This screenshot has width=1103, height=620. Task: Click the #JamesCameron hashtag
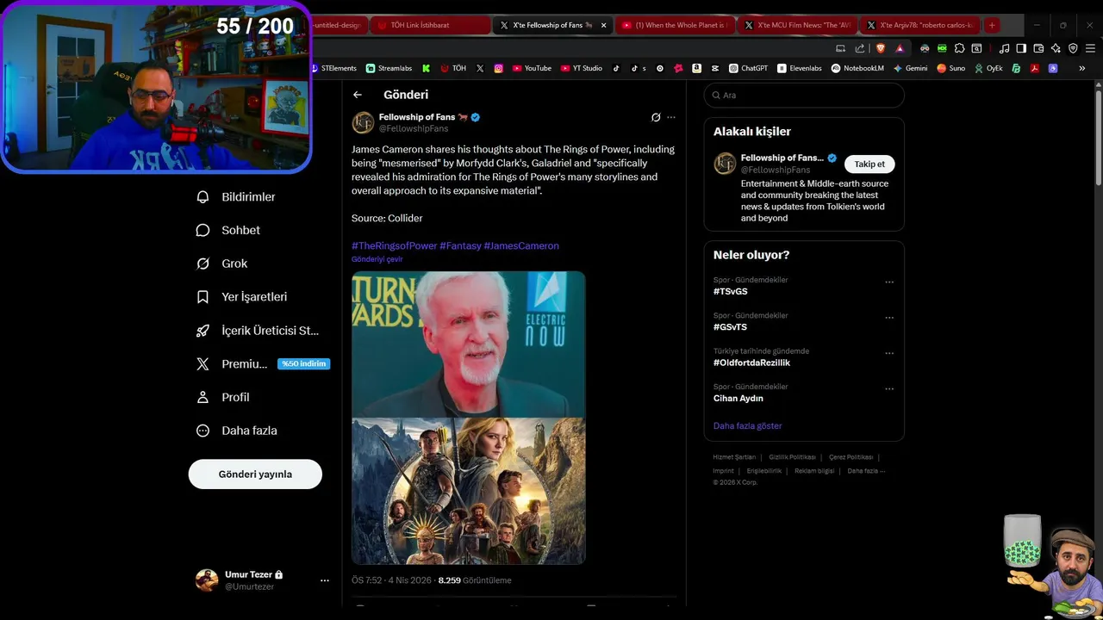[521, 245]
